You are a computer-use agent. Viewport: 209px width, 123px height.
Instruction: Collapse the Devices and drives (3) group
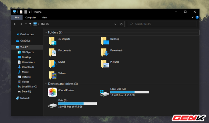click(x=46, y=84)
